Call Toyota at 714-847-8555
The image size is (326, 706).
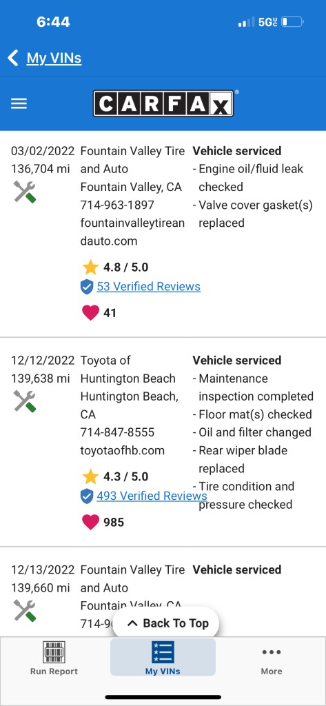pos(117,432)
